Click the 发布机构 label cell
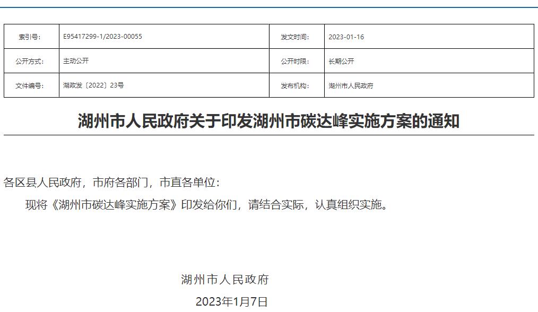 coord(295,86)
